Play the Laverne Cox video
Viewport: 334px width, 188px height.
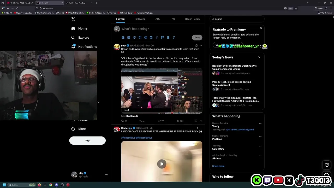click(x=162, y=91)
